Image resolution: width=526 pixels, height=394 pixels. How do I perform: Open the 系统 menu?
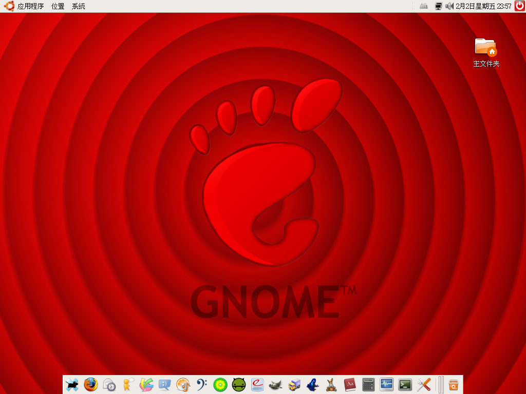(79, 6)
